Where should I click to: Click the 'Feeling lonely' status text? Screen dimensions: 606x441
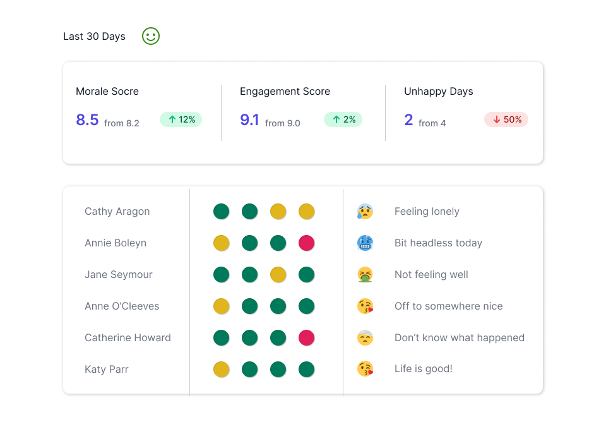point(427,212)
